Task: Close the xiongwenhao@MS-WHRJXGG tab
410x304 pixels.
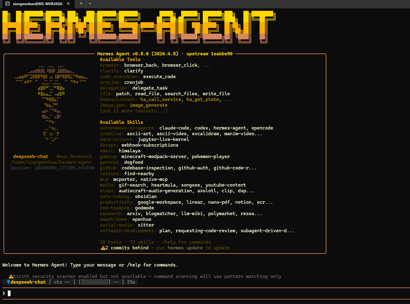Action: coord(68,4)
